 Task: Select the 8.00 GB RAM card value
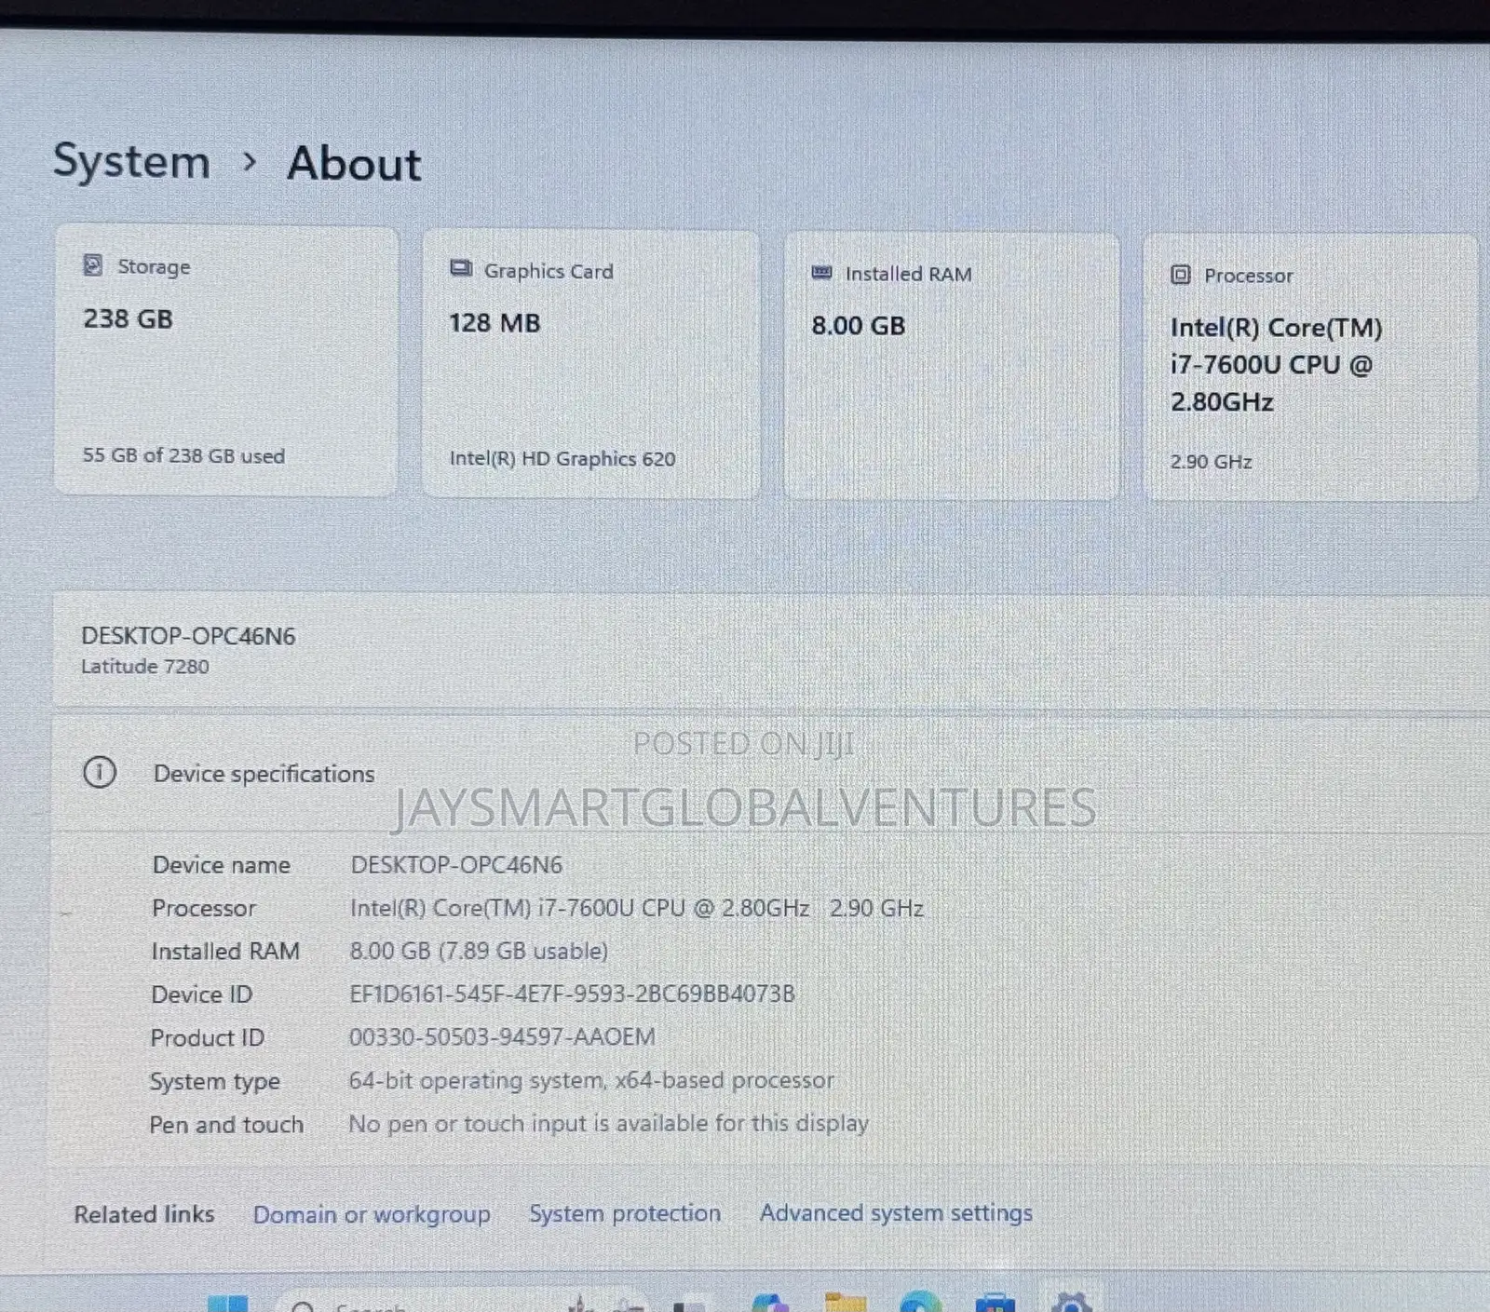858,325
